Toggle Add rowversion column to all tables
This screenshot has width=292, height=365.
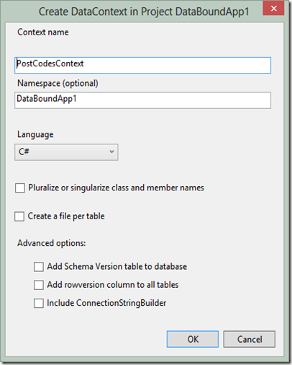39,285
